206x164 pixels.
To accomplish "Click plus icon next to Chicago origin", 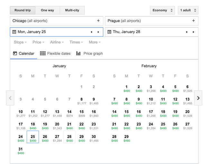I will point(98,21).
